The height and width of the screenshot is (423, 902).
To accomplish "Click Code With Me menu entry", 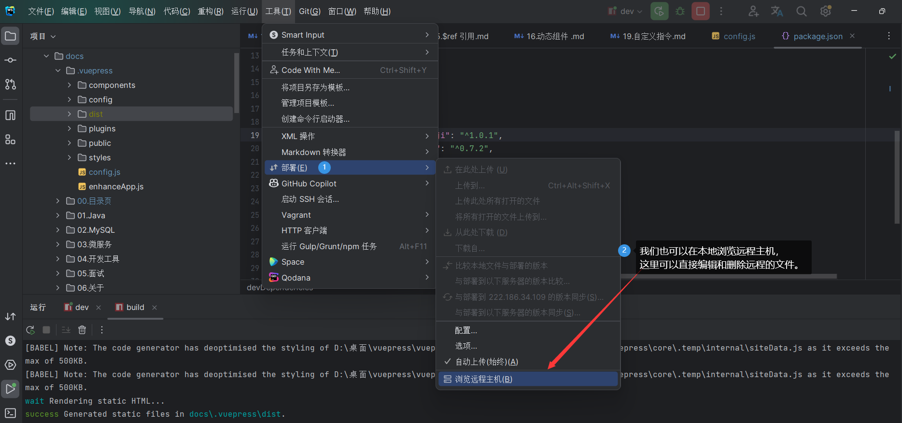I will [x=350, y=70].
